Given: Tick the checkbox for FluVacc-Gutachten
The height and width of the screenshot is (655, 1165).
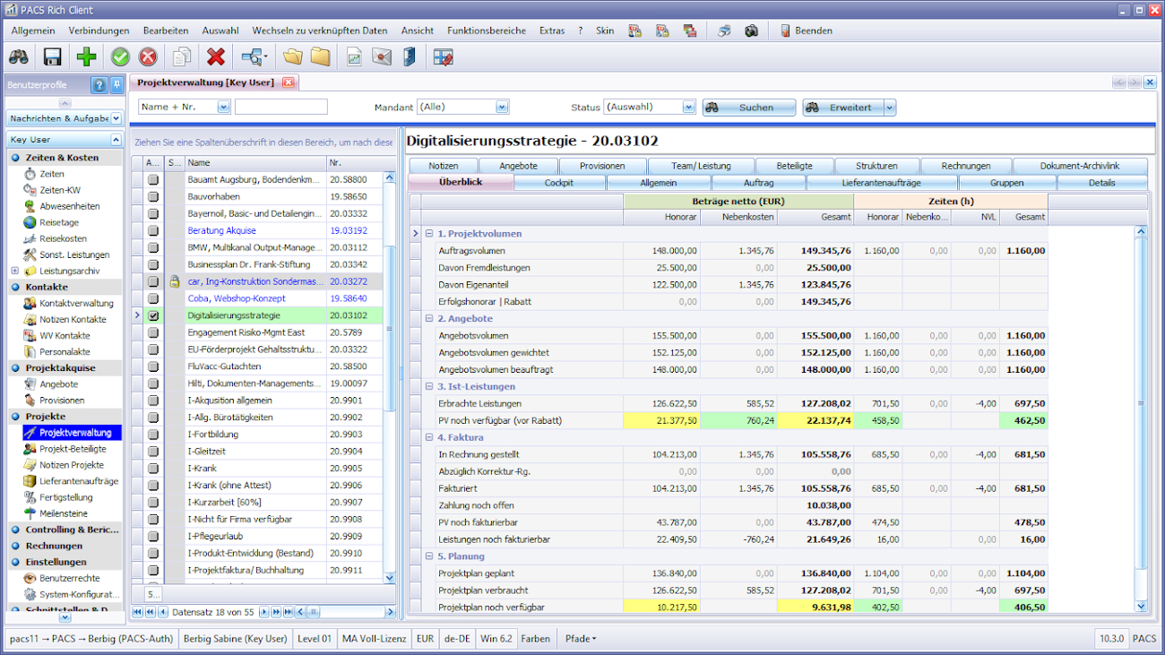Looking at the screenshot, I should point(153,366).
